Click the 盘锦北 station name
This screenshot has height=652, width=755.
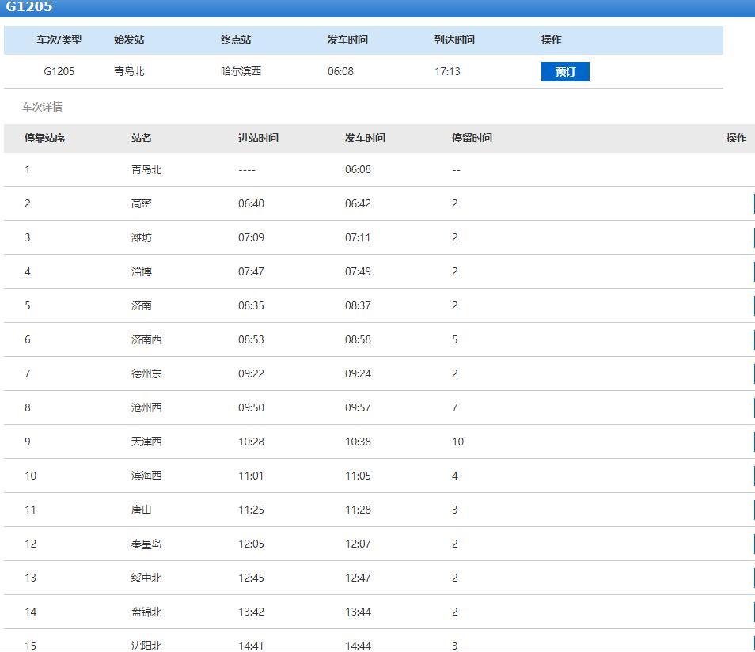pyautogui.click(x=146, y=612)
